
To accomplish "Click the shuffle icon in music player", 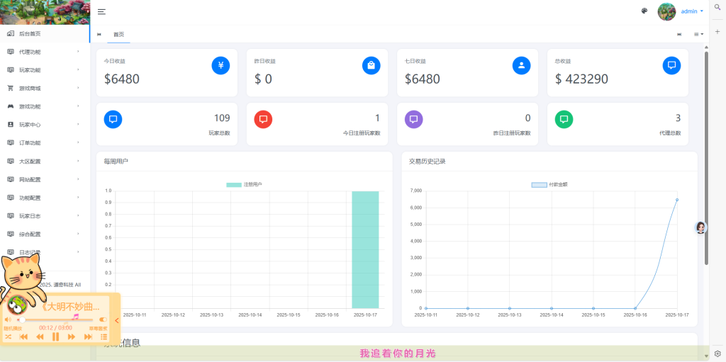I will click(8, 336).
